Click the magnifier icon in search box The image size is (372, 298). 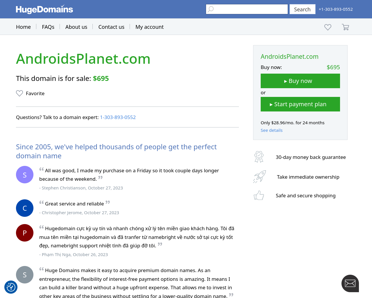[211, 9]
